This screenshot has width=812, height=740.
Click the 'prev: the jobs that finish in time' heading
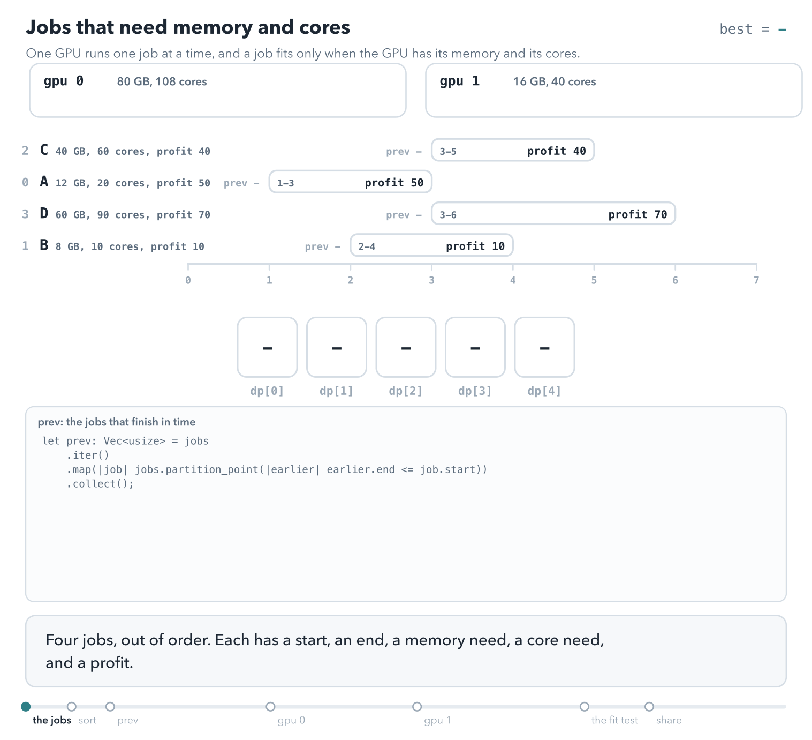(117, 422)
